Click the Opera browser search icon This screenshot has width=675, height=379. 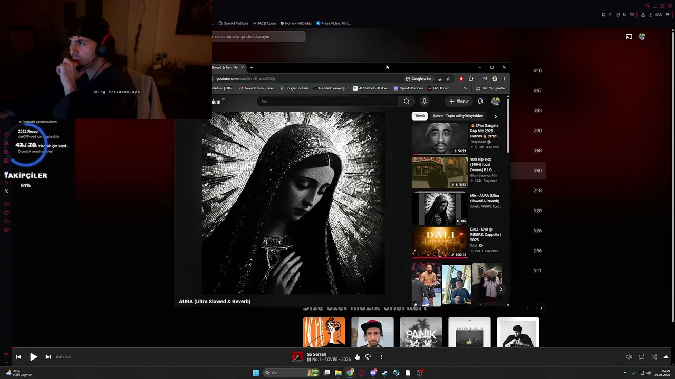click(x=647, y=6)
